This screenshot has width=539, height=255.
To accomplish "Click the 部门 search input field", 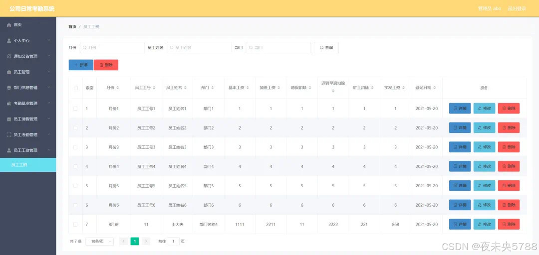I will [278, 48].
